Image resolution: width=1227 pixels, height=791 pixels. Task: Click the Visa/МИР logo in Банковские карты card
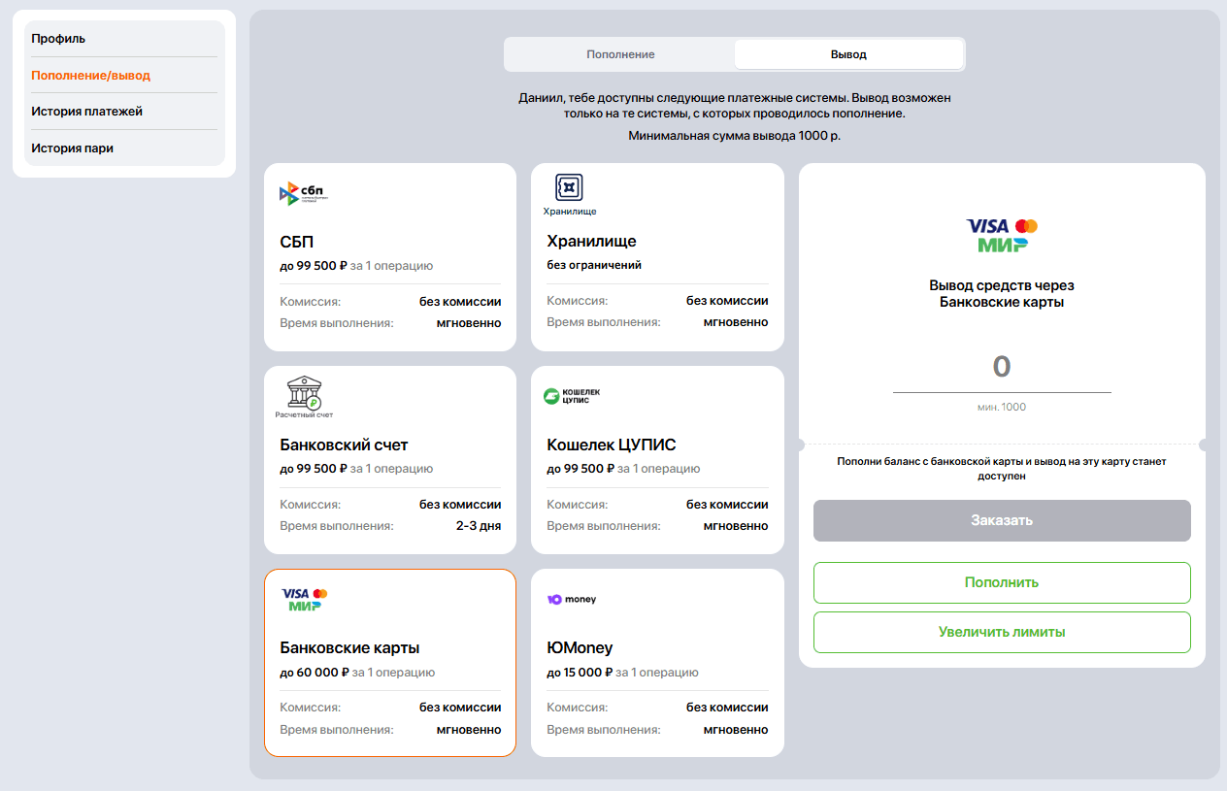304,599
